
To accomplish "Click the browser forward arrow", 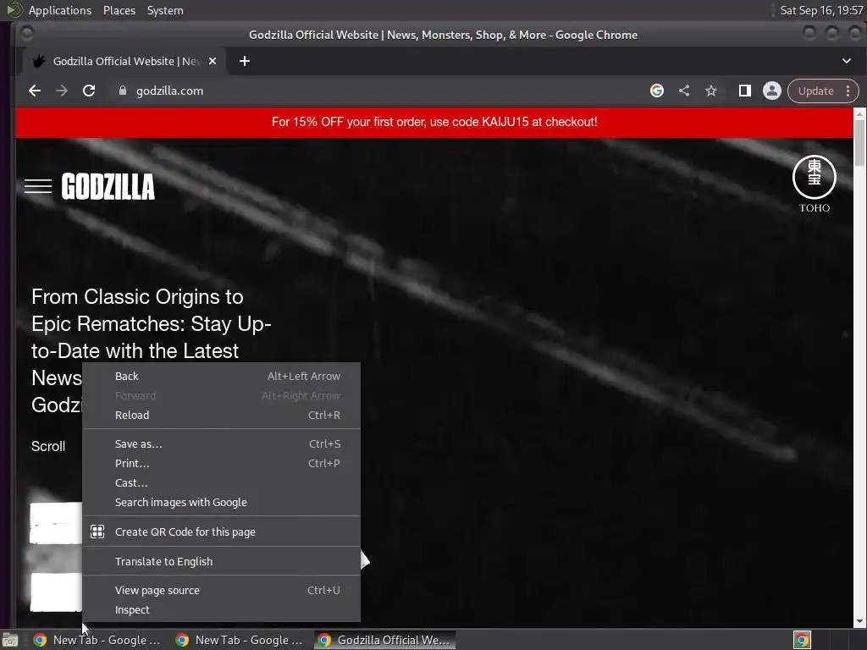I will (x=61, y=91).
